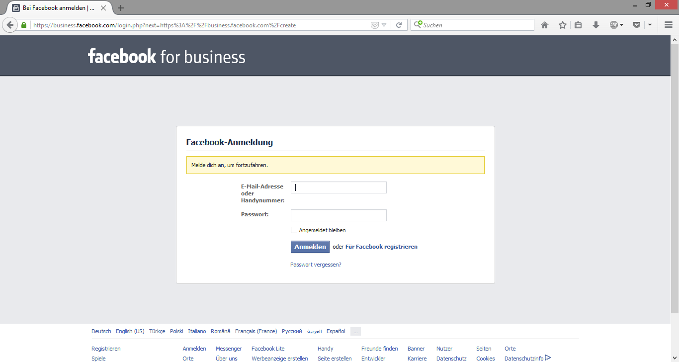The image size is (679, 362).
Task: Open the Firefox hamburger menu
Action: [669, 25]
